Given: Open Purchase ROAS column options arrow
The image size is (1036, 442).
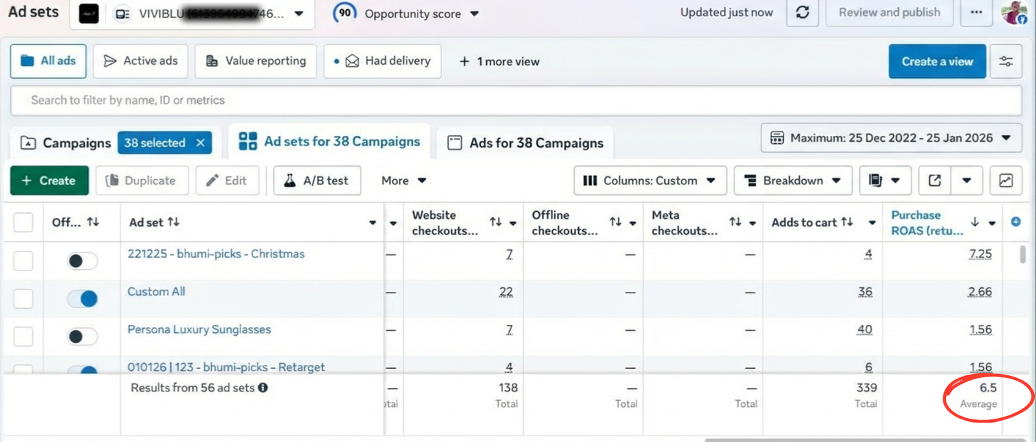Looking at the screenshot, I should click(992, 223).
